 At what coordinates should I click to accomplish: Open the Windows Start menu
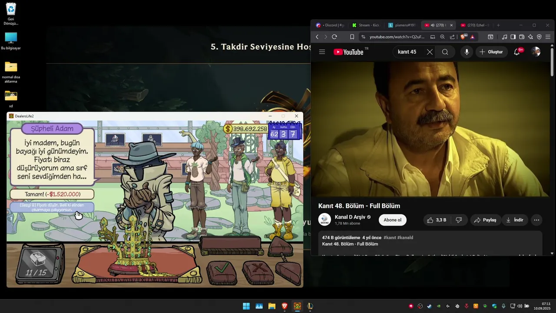[x=246, y=306]
